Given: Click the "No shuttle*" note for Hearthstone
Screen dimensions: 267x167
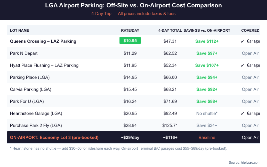Looking at the screenshot, I should pyautogui.click(x=207, y=114).
